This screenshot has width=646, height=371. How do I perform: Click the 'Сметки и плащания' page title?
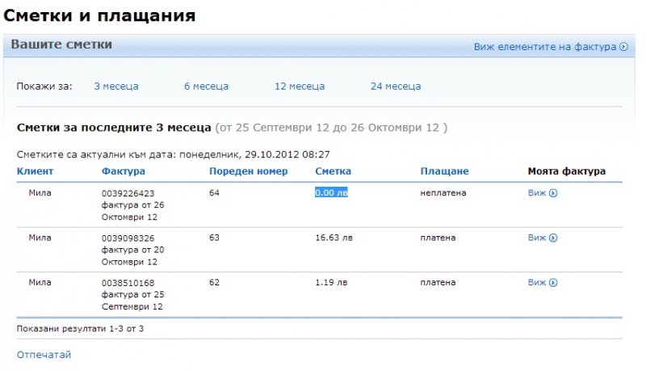(x=99, y=15)
